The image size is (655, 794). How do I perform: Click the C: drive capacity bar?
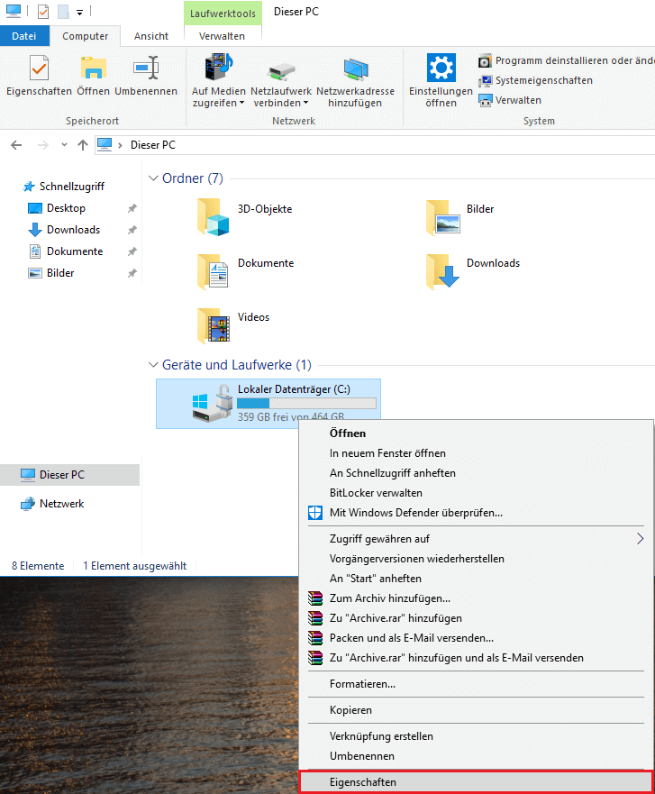(x=306, y=403)
